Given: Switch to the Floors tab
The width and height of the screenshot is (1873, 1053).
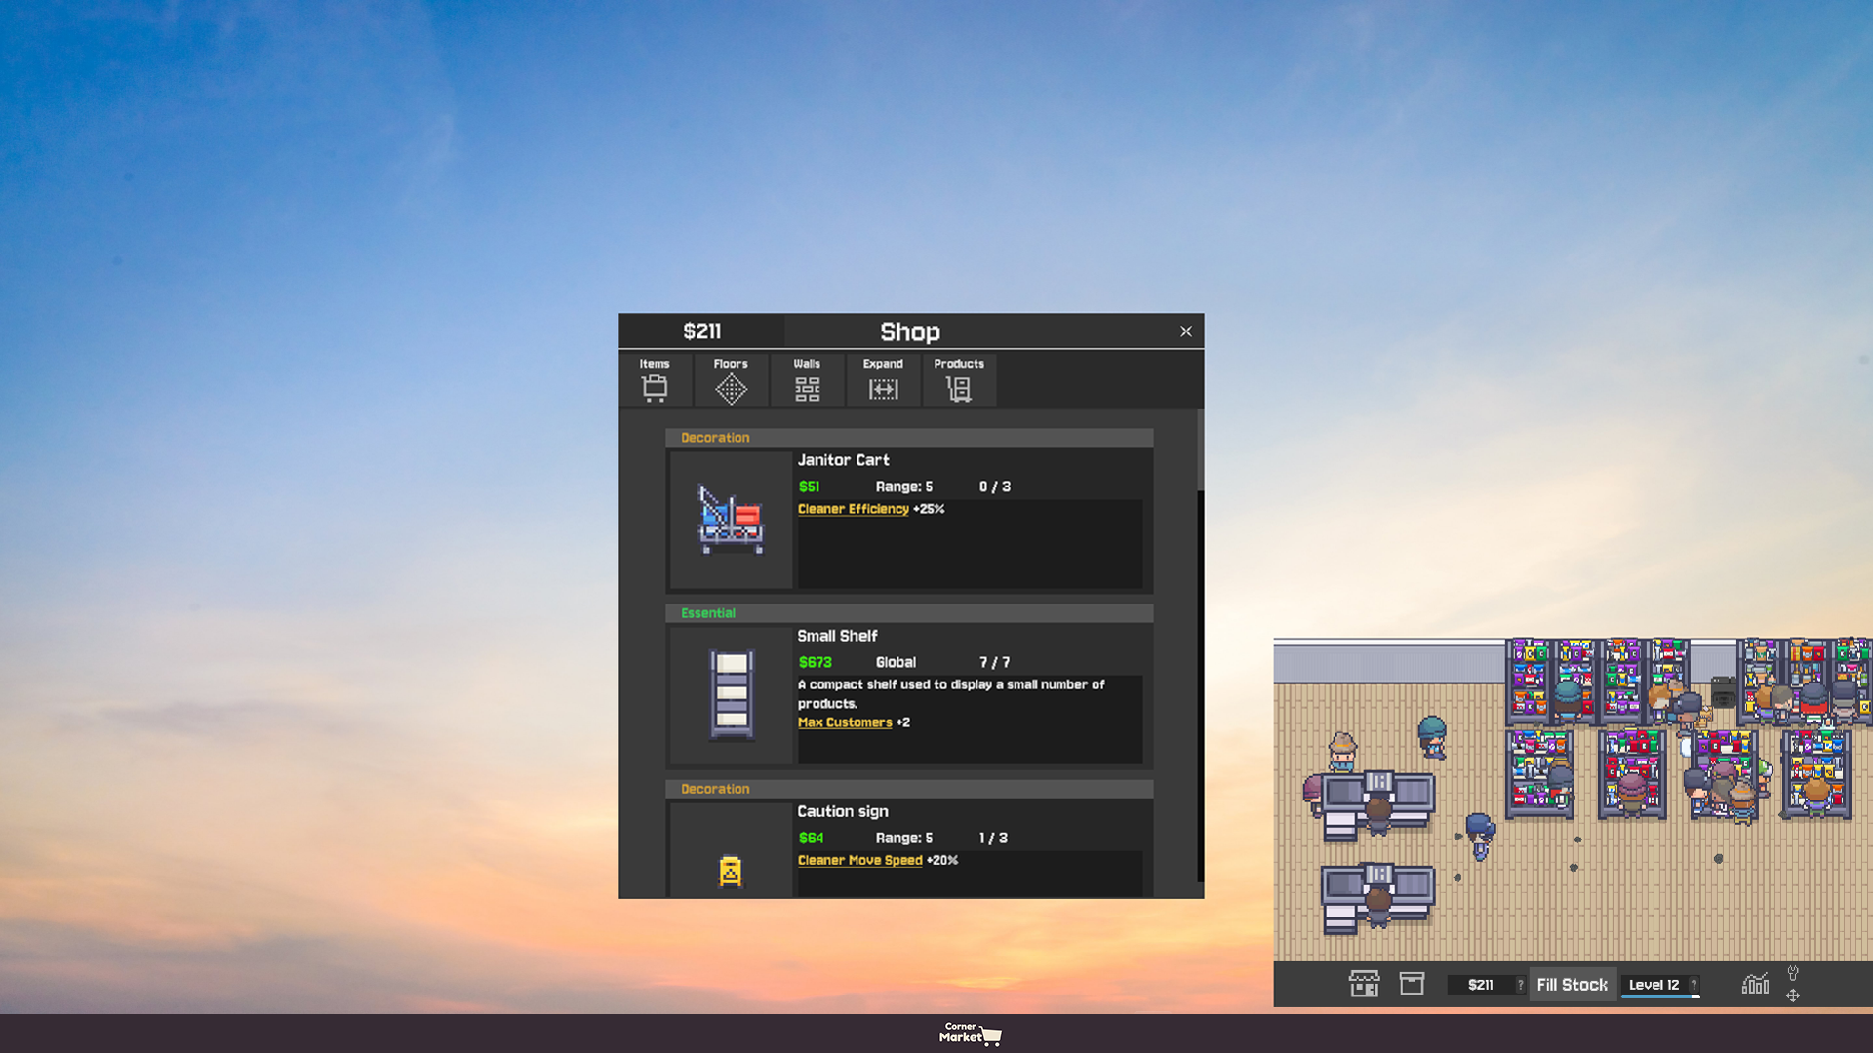Looking at the screenshot, I should [731, 380].
